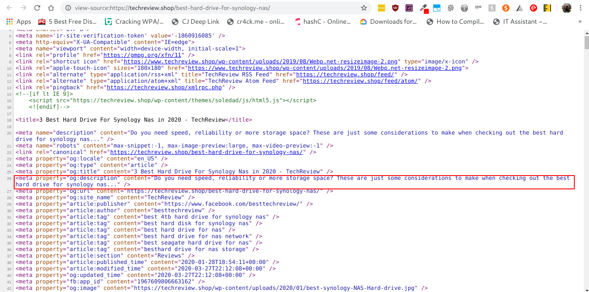Click the viewport meta tag line

pos(130,48)
